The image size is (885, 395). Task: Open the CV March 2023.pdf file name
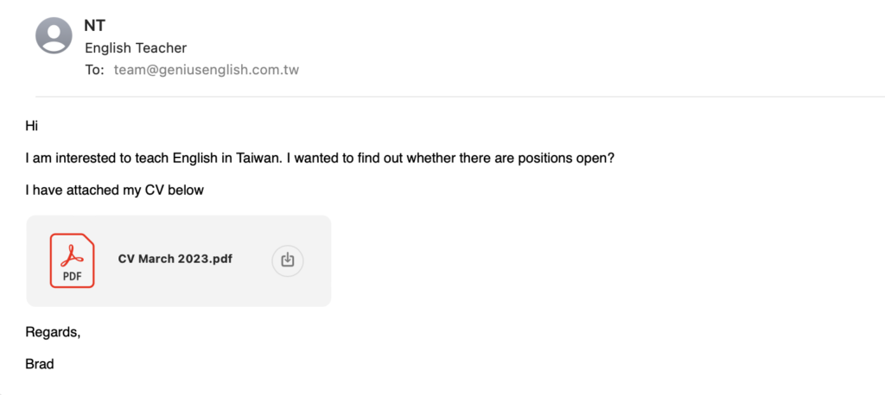(175, 260)
